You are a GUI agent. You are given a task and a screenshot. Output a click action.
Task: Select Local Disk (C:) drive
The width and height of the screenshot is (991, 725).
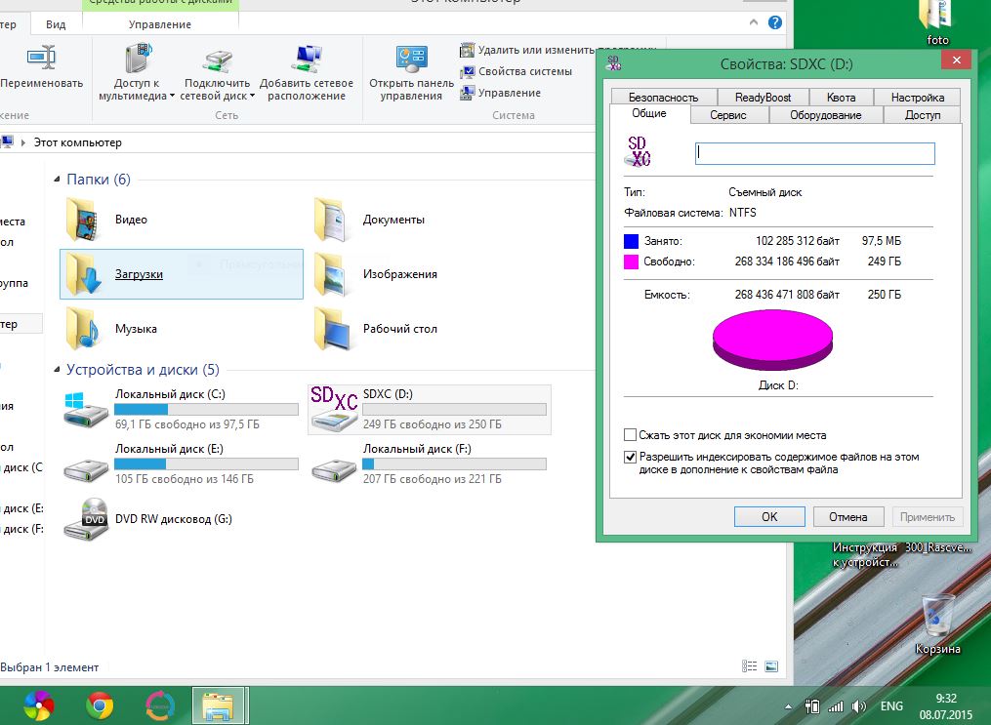[x=86, y=409]
